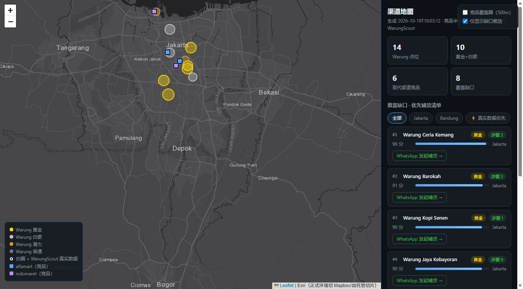Zoom out the map with minus button
This screenshot has height=289, width=523.
pyautogui.click(x=10, y=22)
